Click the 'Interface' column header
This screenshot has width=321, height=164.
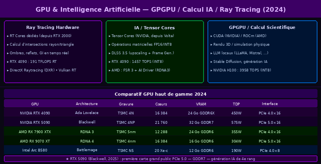270,104
